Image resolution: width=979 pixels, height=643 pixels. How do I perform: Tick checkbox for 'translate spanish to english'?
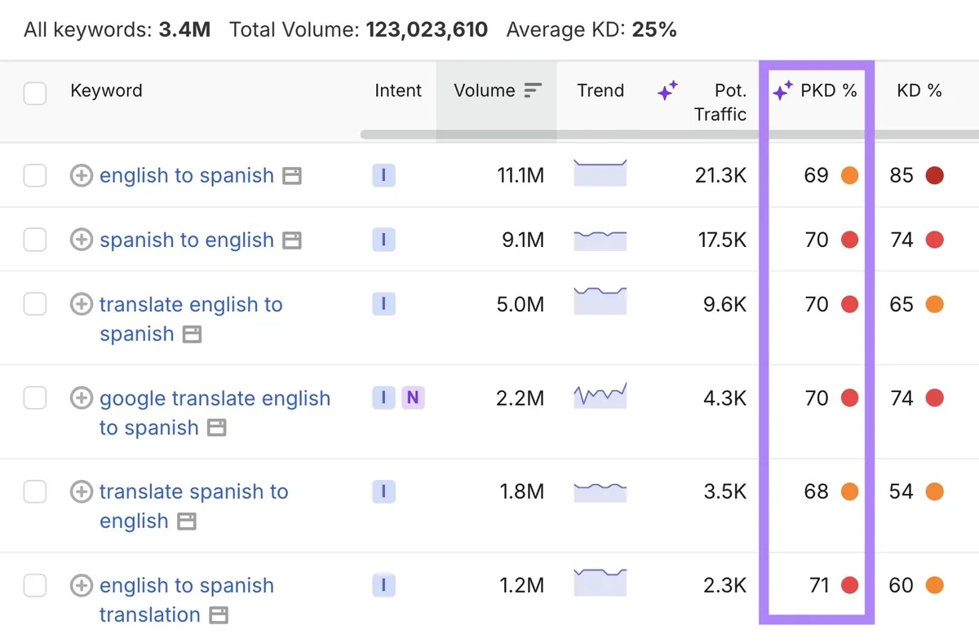35,491
